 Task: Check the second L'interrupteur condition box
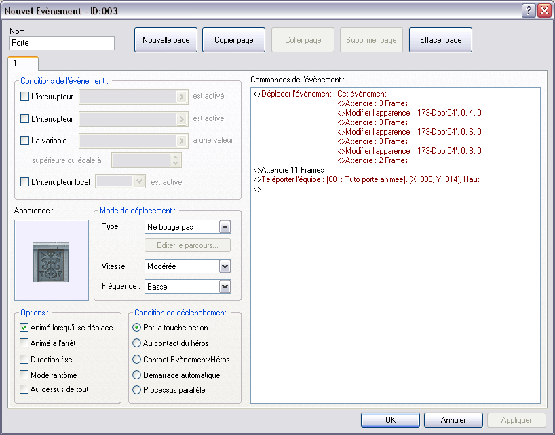coord(24,118)
